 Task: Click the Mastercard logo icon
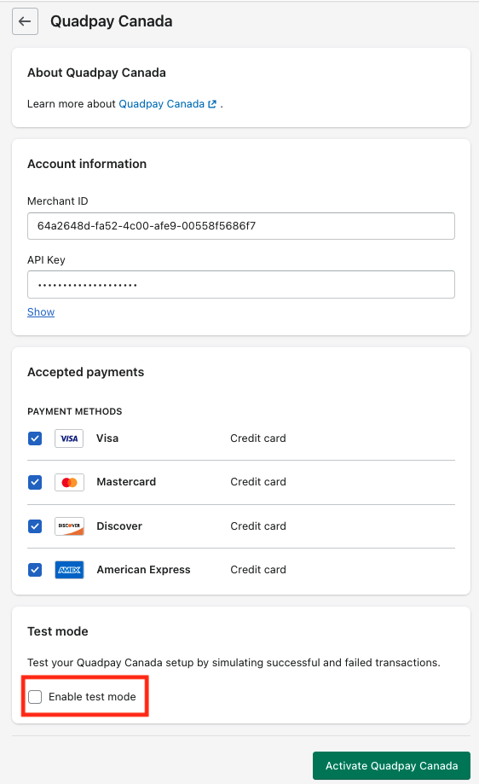pyautogui.click(x=69, y=483)
